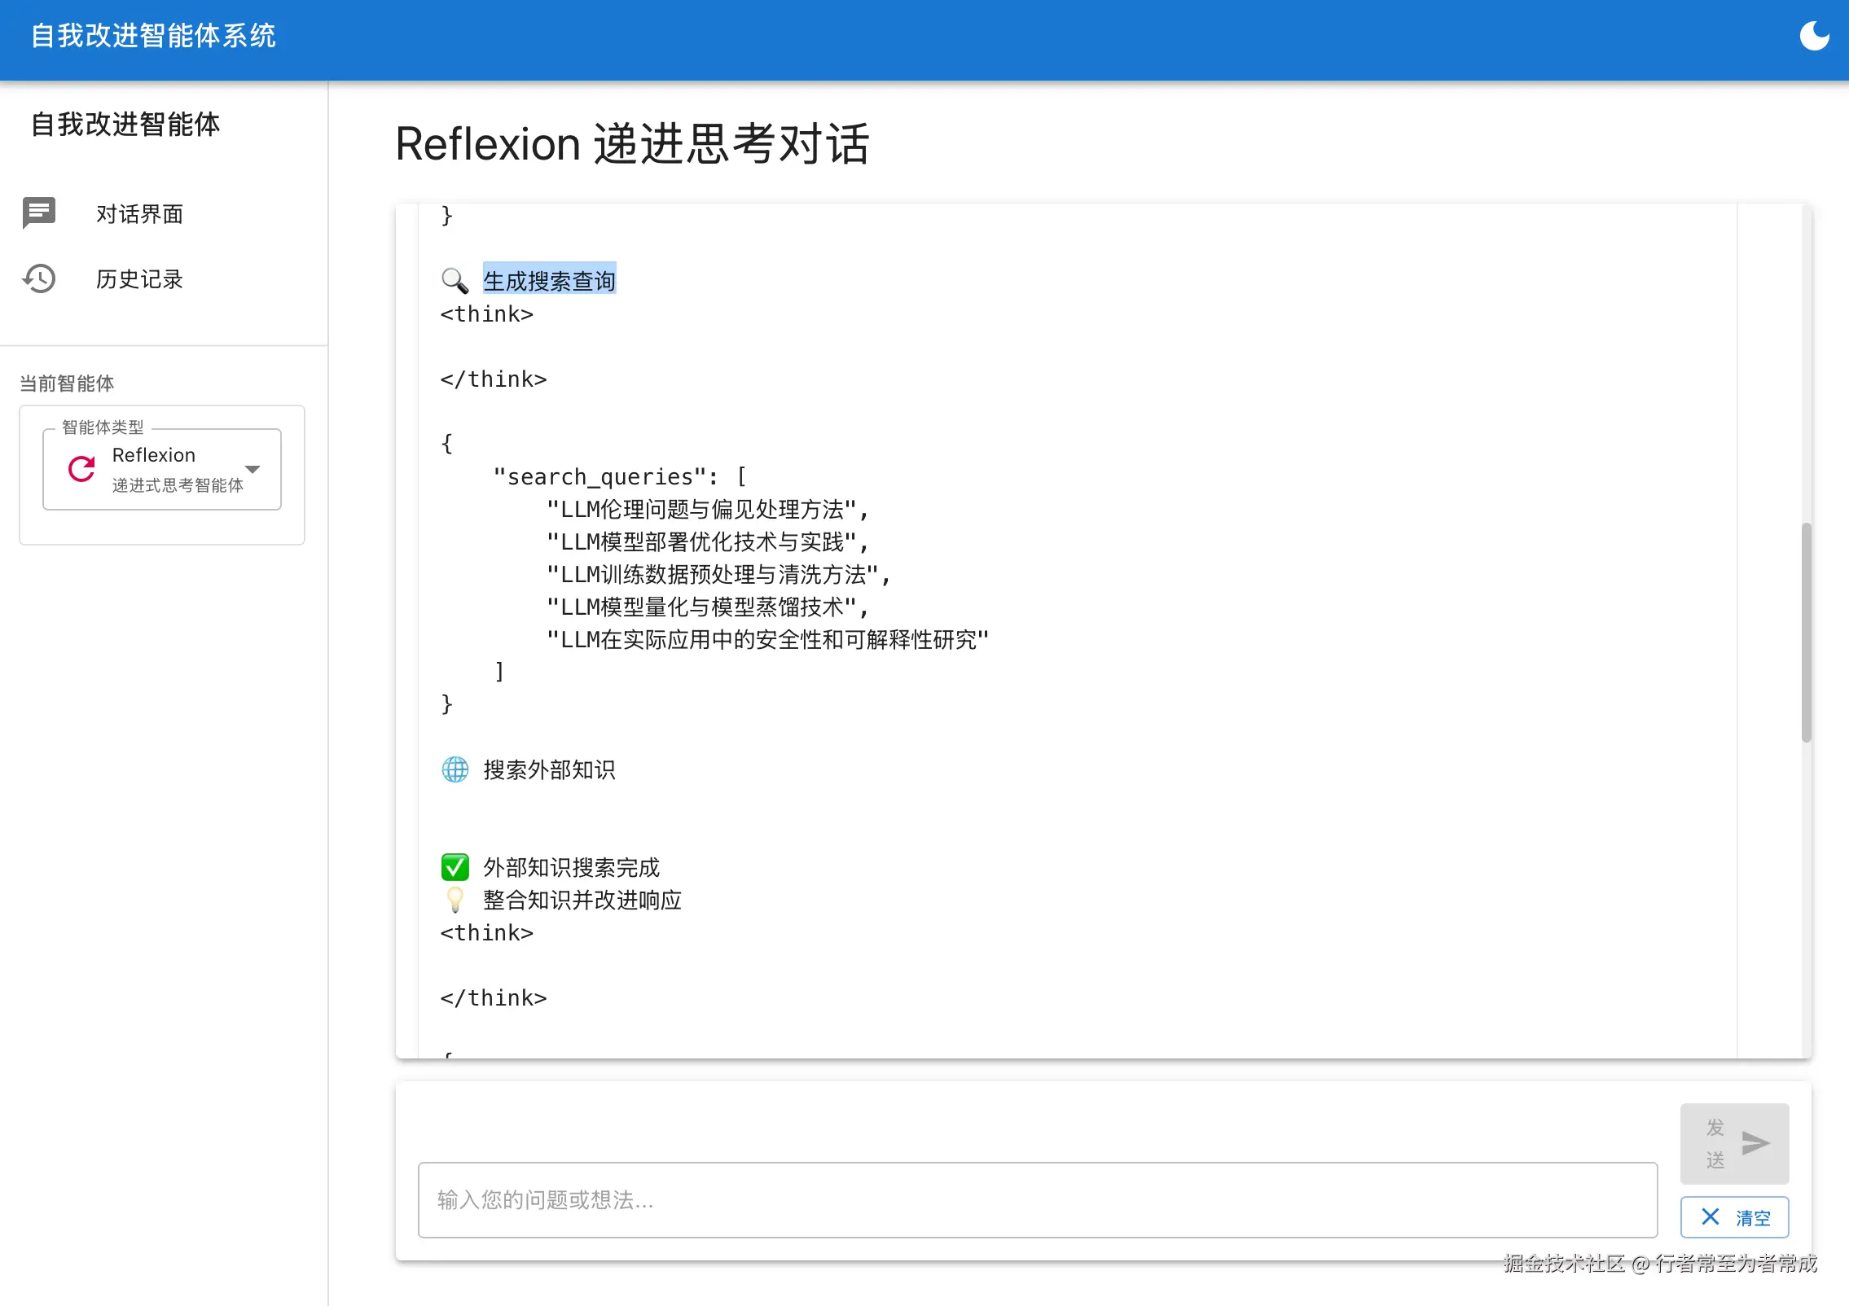
Task: Toggle dark mode moon icon
Action: tap(1813, 37)
